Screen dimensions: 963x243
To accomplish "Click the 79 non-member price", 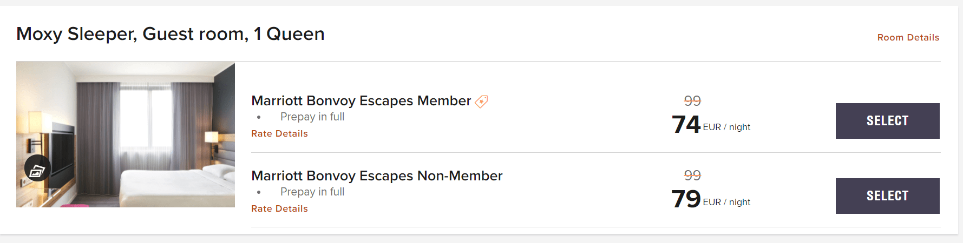I will [686, 199].
